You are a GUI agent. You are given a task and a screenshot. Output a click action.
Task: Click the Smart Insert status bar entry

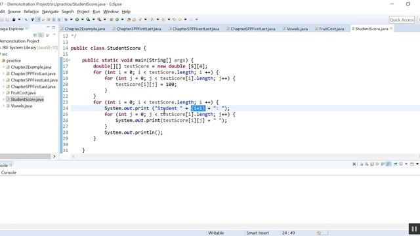point(257,233)
